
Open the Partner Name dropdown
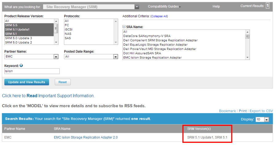[x=56, y=57]
